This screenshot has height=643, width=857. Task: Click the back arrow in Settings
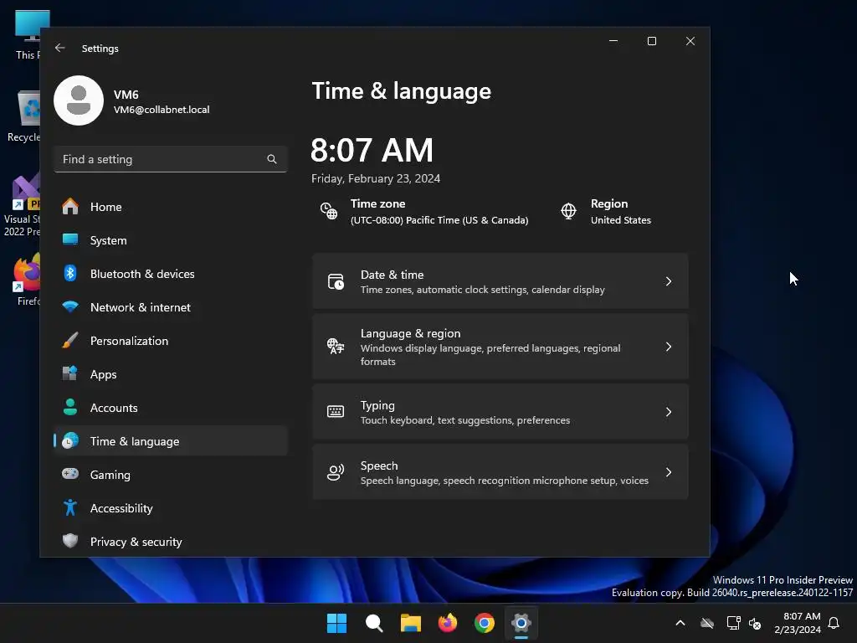click(60, 48)
